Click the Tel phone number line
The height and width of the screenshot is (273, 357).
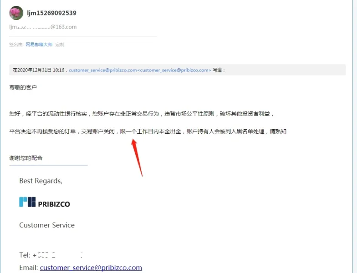tap(51, 255)
